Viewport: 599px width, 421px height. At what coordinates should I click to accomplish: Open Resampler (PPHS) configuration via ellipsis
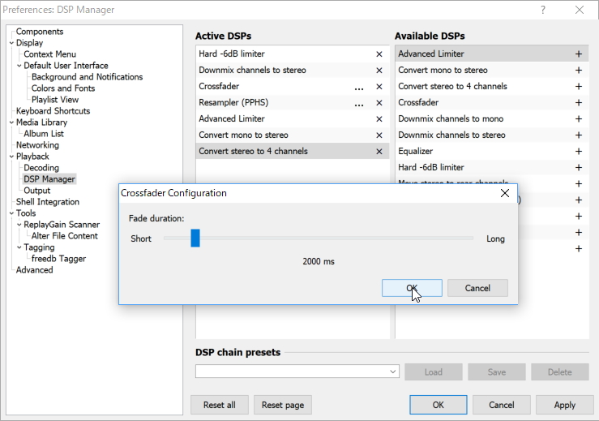pyautogui.click(x=358, y=103)
